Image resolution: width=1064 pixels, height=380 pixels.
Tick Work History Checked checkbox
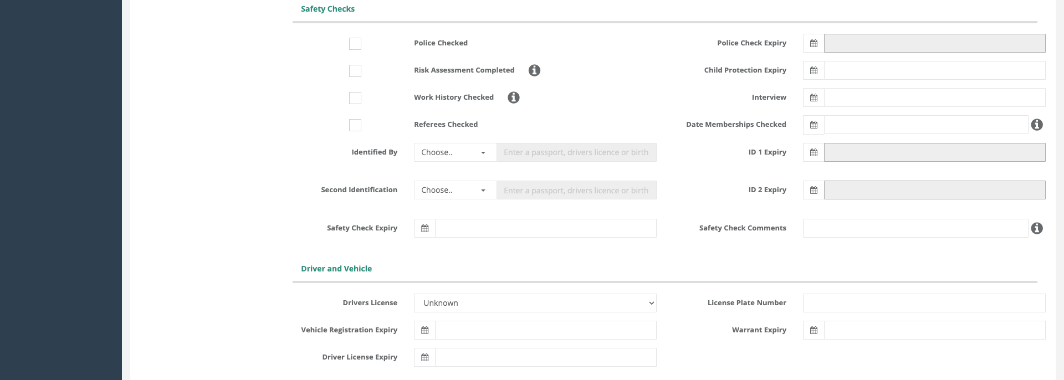coord(355,98)
